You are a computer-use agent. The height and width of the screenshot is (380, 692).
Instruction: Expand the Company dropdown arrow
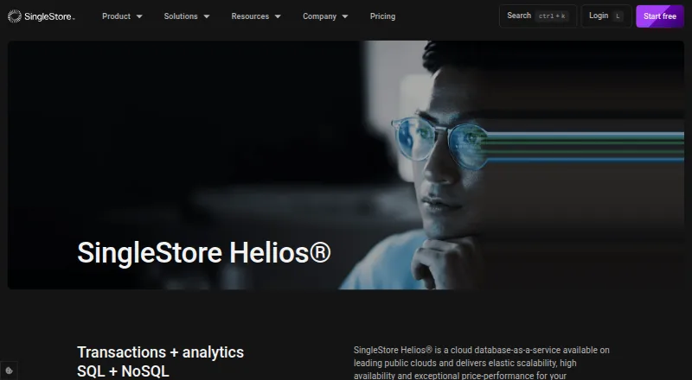click(345, 16)
